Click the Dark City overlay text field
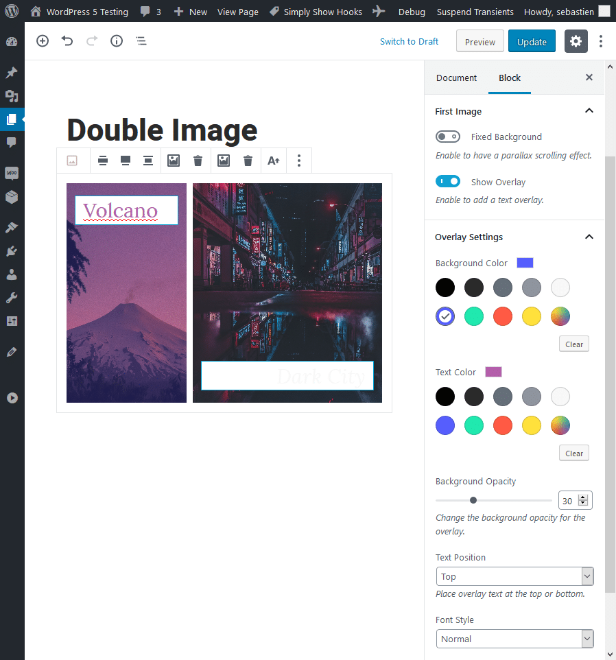This screenshot has width=616, height=660. coord(287,375)
